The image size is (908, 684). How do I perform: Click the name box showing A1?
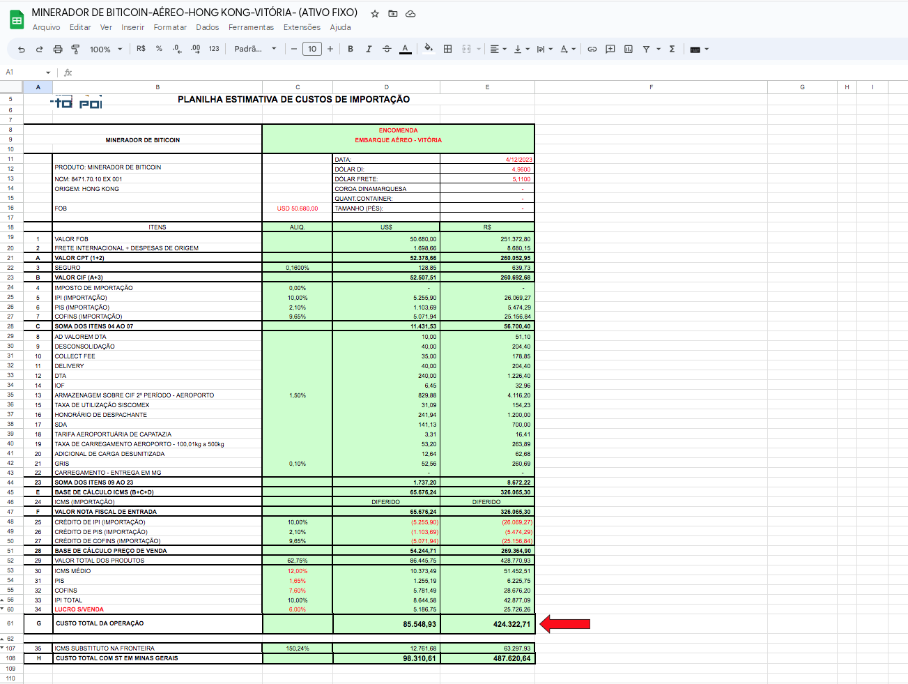(22, 72)
